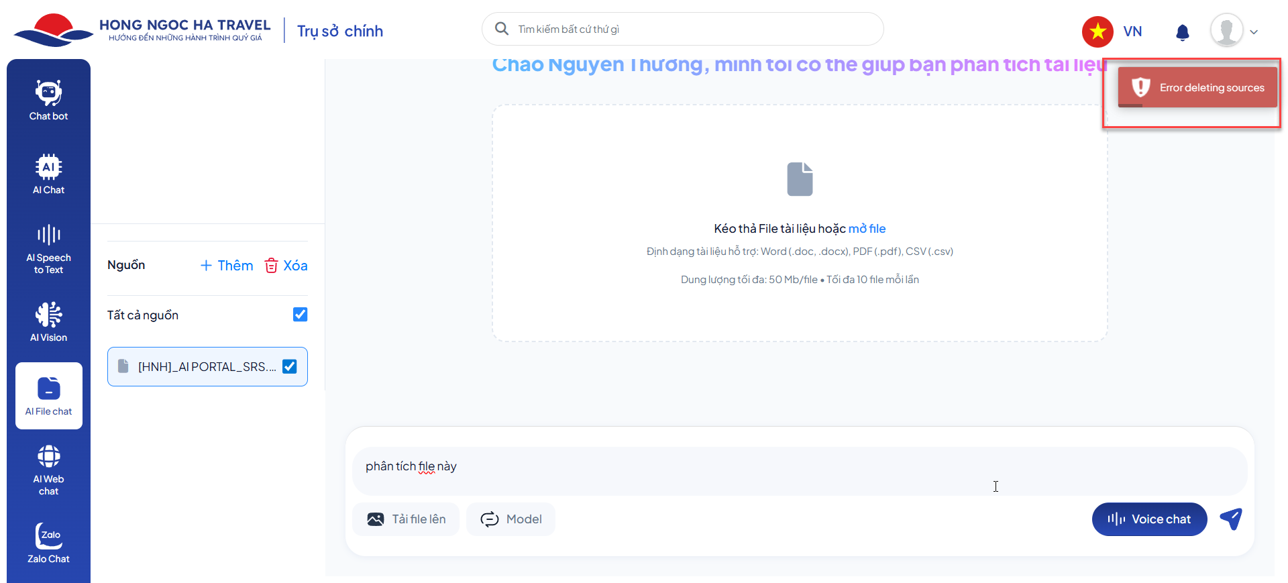Open Zalo Chat in the sidebar
The width and height of the screenshot is (1288, 583).
point(48,543)
